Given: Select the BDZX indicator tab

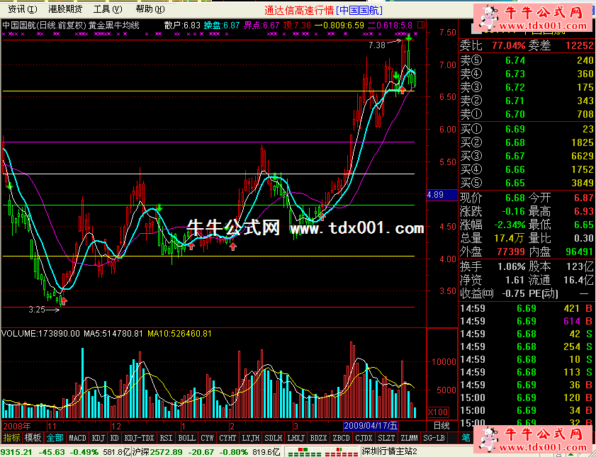Looking at the screenshot, I should (318, 438).
